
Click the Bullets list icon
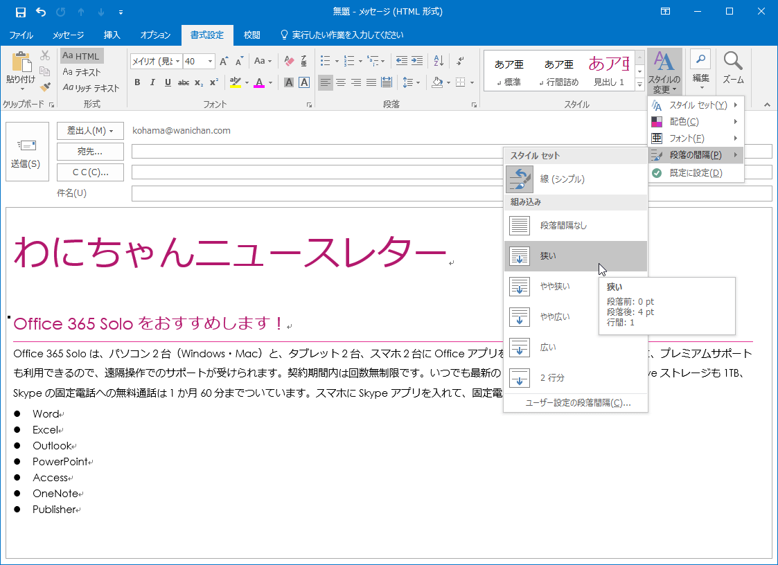(326, 61)
